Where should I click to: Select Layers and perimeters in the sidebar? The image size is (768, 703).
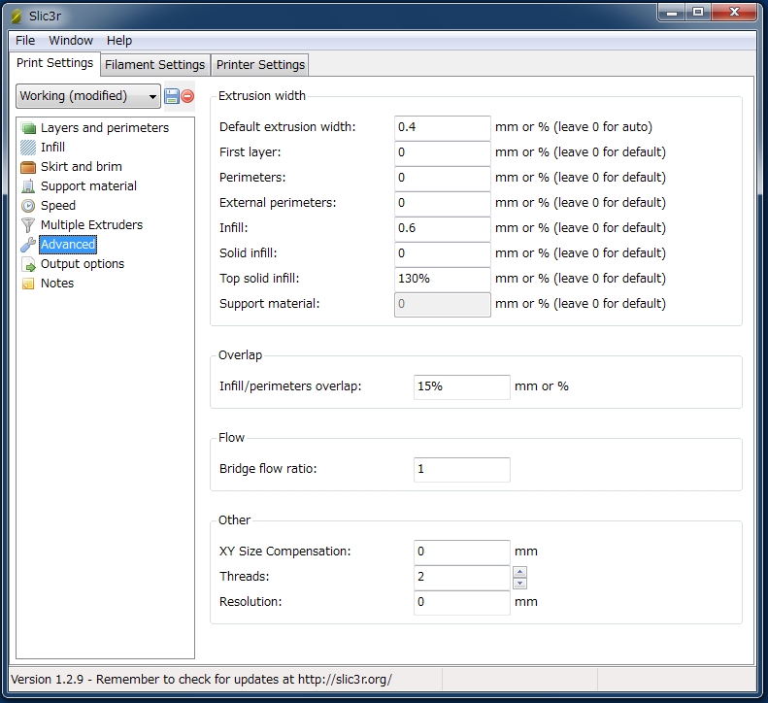click(105, 128)
